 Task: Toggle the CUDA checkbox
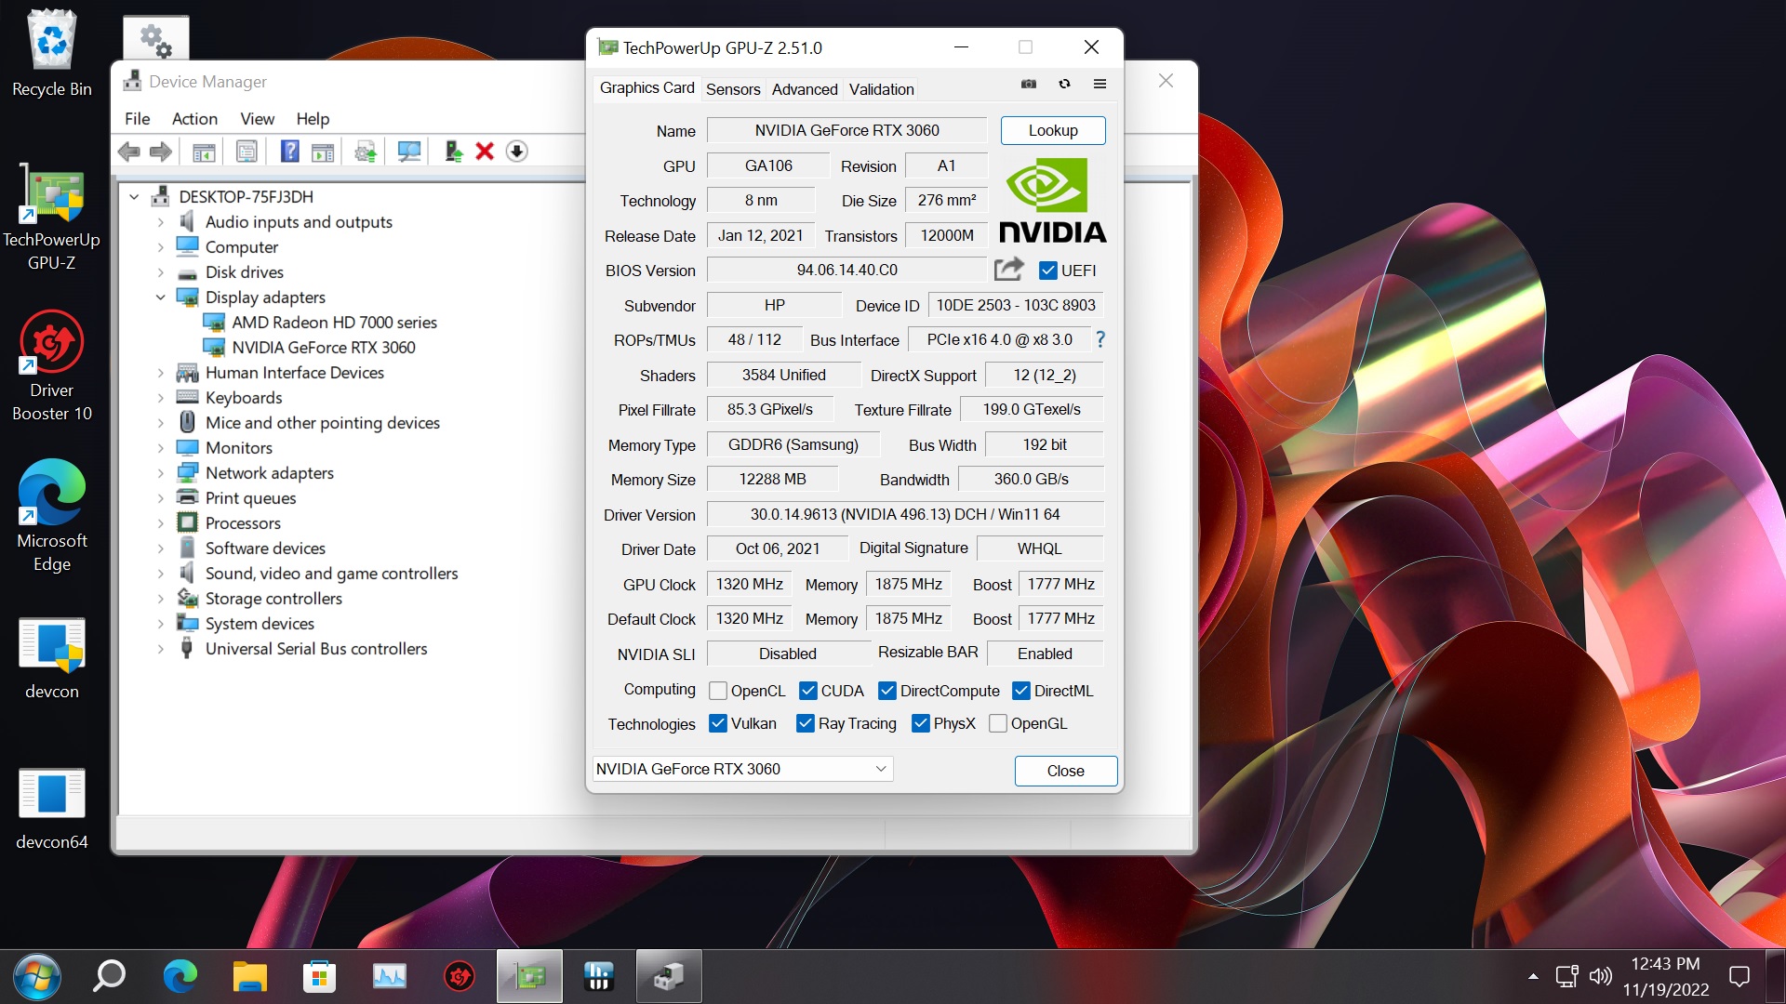point(808,691)
